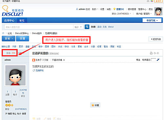The height and width of the screenshot is (120, 164).
Task: Click 置顶 moderation link
Action: pyautogui.click(x=21, y=46)
